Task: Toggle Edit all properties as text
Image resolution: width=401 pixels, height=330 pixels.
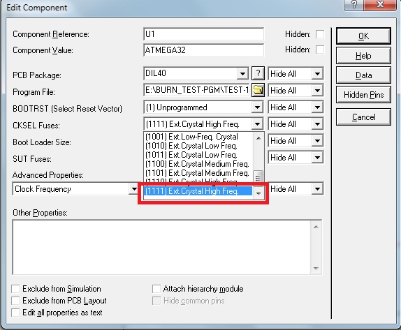Action: pos(15,313)
